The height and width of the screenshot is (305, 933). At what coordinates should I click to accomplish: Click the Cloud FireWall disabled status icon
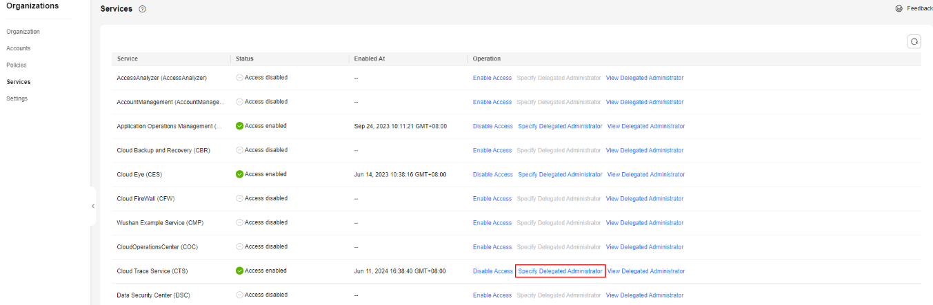pos(239,199)
